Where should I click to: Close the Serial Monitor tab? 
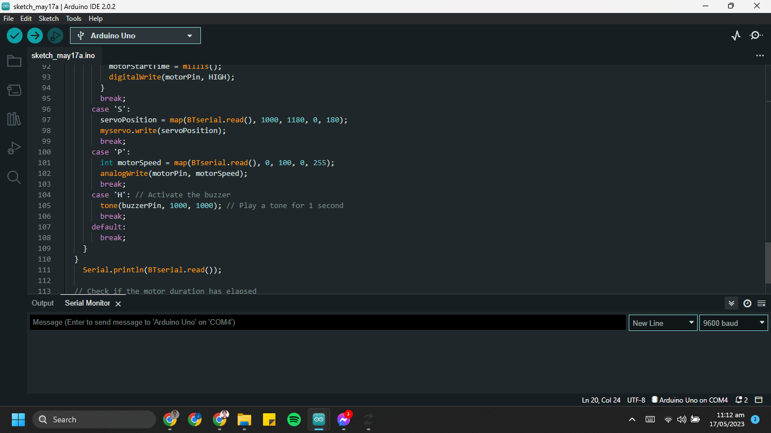click(118, 304)
